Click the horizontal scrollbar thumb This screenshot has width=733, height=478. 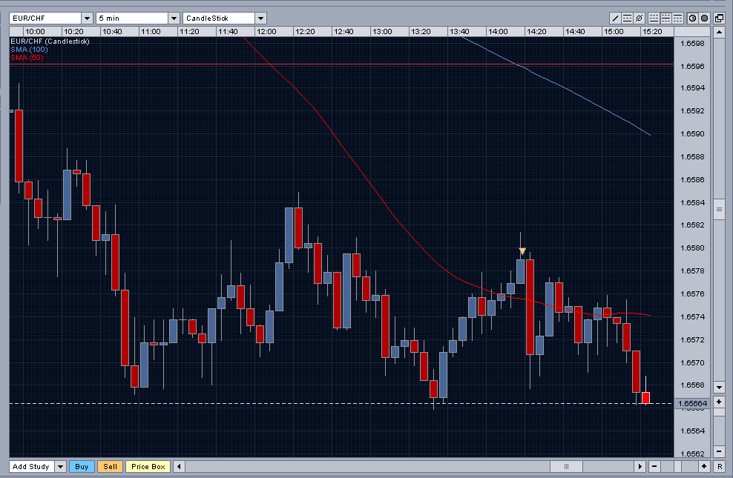566,466
